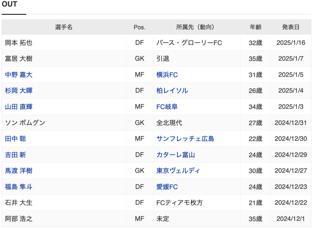The image size is (313, 228).
Task: Click the MF position for 中野 嘉大
Action: point(139,75)
